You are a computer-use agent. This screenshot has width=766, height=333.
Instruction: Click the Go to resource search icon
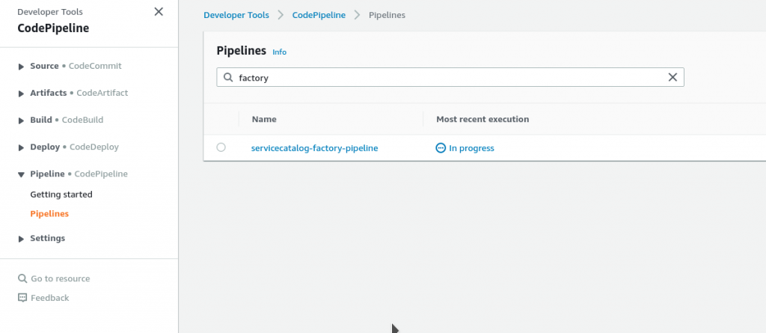click(x=22, y=278)
